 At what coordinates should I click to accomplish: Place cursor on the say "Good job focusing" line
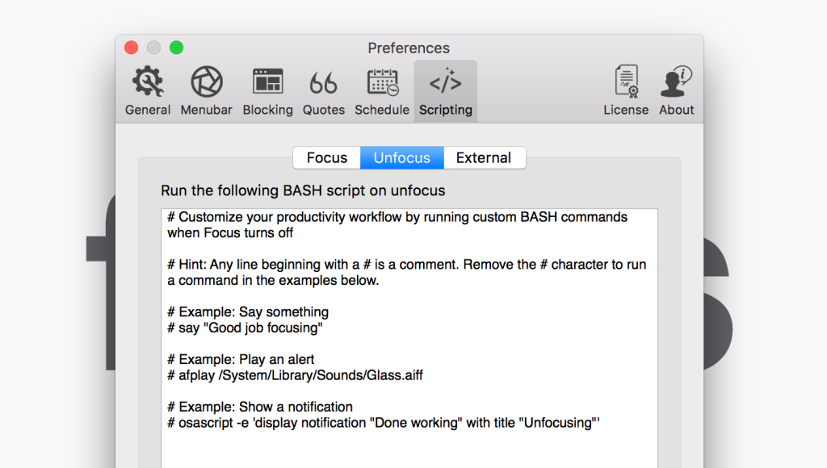[x=245, y=328]
